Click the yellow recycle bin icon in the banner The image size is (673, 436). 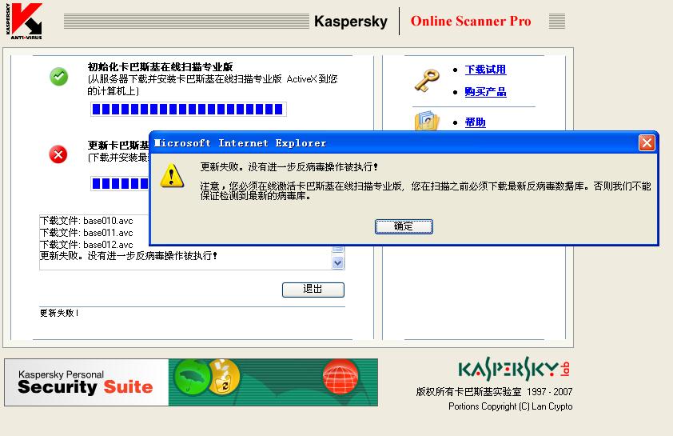pyautogui.click(x=225, y=377)
